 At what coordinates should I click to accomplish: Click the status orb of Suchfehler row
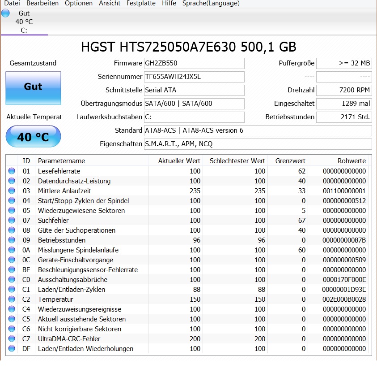pos(12,220)
